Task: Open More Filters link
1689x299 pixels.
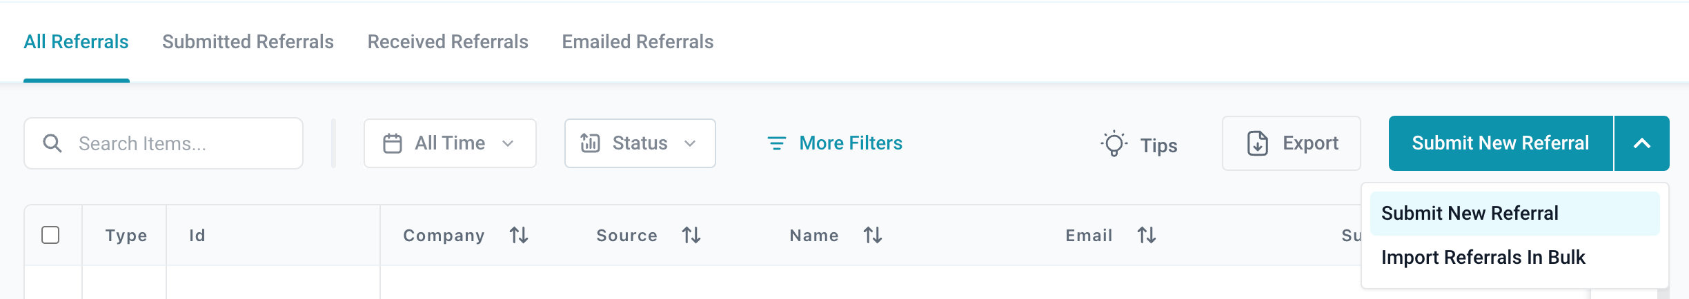Action: tap(850, 143)
